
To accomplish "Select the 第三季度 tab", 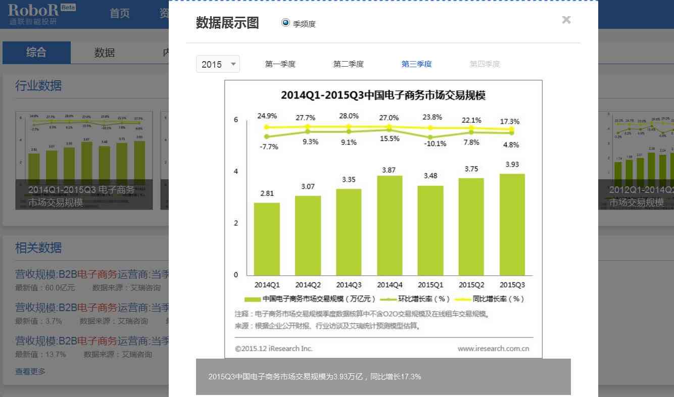I will tap(416, 64).
